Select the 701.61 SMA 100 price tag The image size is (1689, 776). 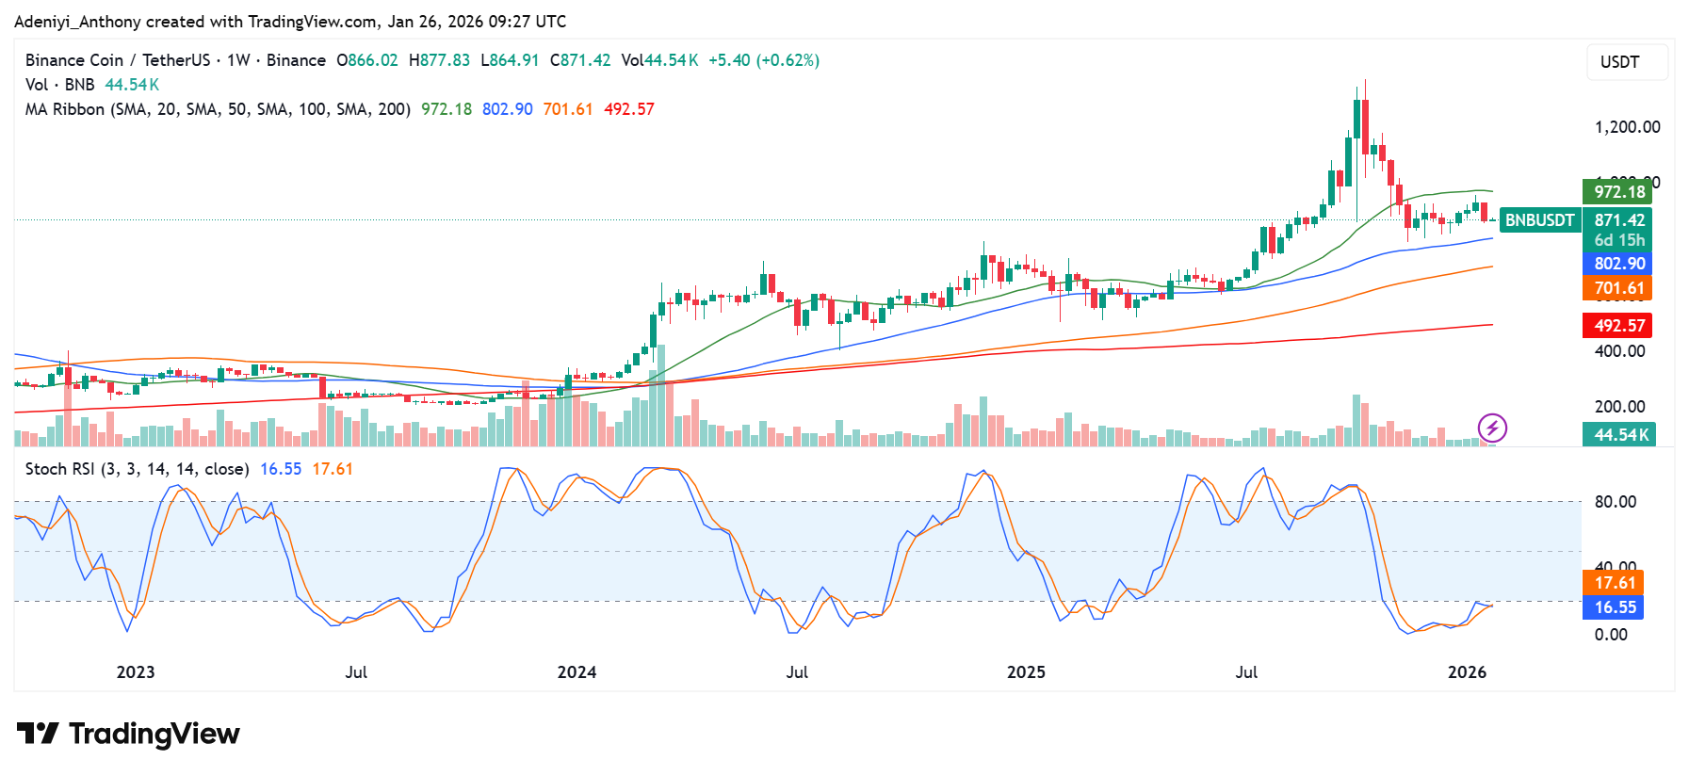click(x=1618, y=289)
